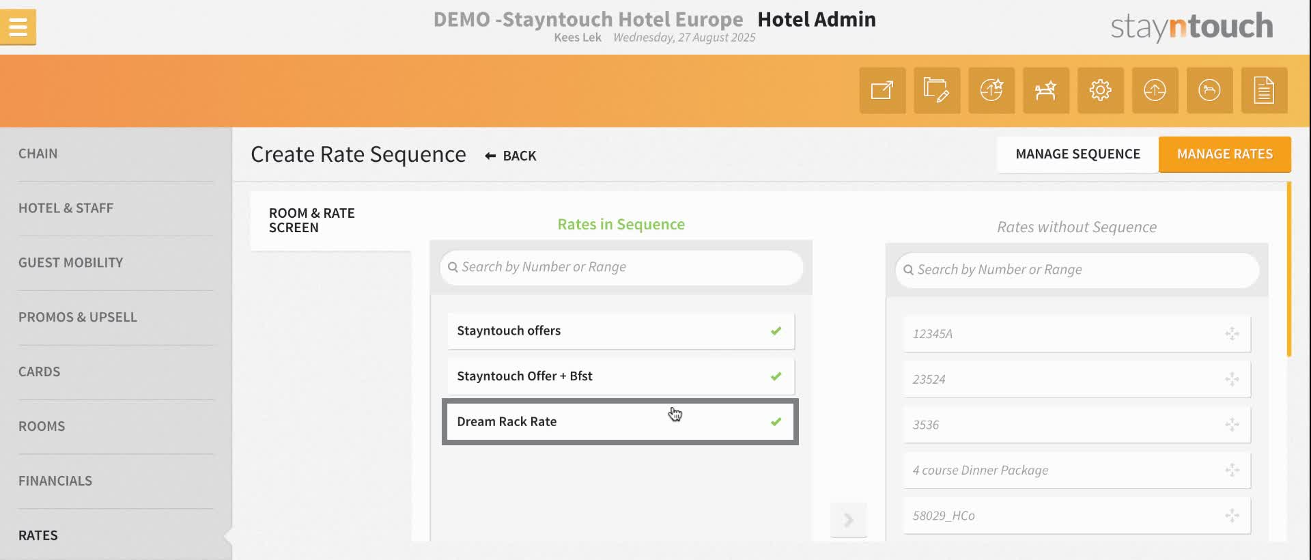The height and width of the screenshot is (560, 1311).
Task: Select the 23524 rate row
Action: (x=1077, y=379)
